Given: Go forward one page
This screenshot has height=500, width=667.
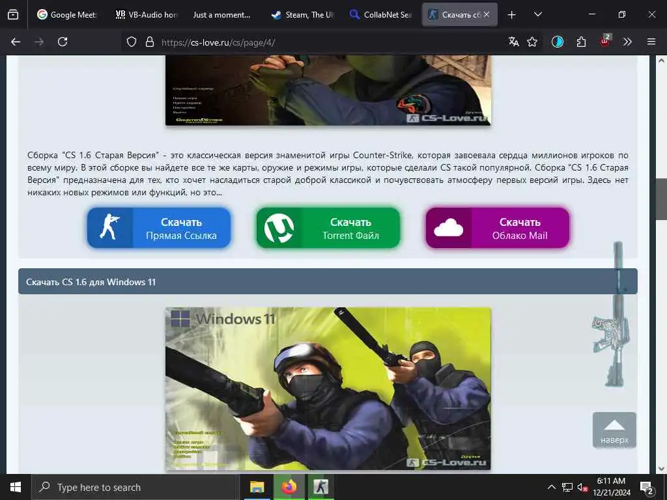Looking at the screenshot, I should coord(39,42).
